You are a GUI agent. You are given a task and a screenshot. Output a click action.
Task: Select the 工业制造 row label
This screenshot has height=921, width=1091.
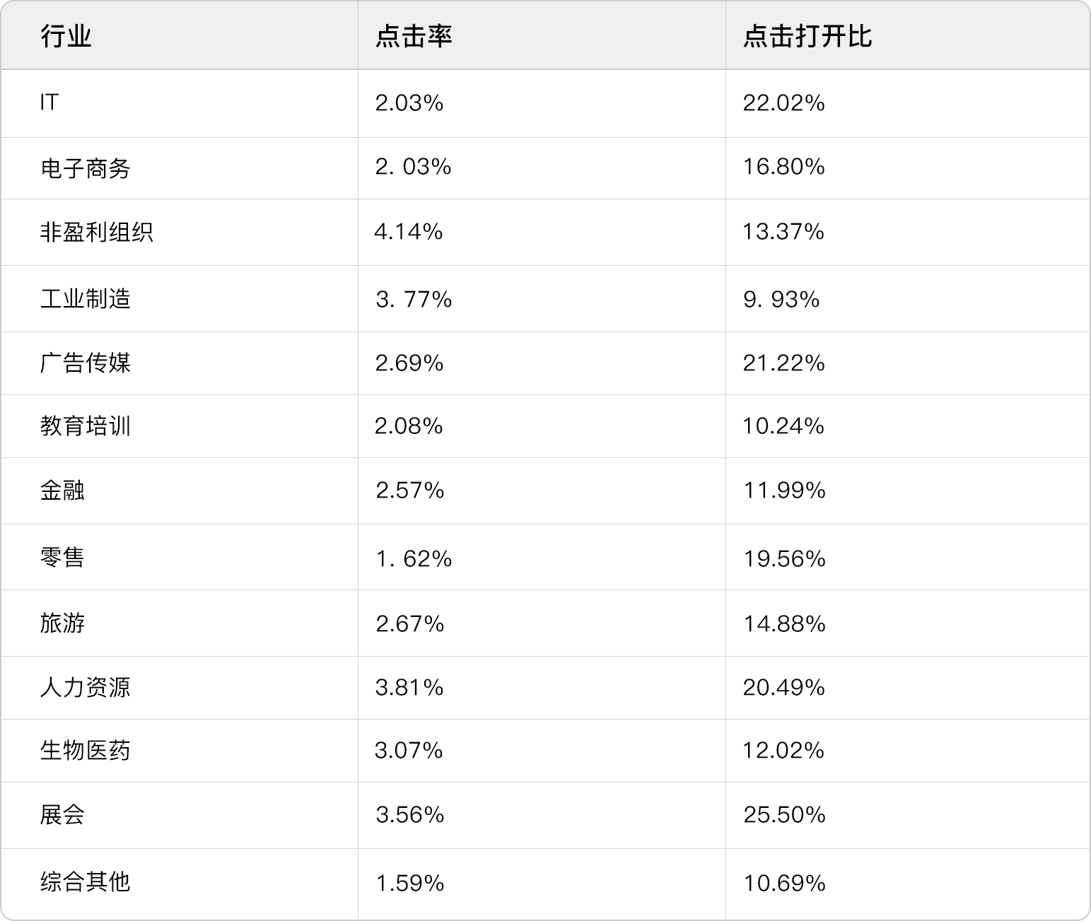(x=85, y=299)
